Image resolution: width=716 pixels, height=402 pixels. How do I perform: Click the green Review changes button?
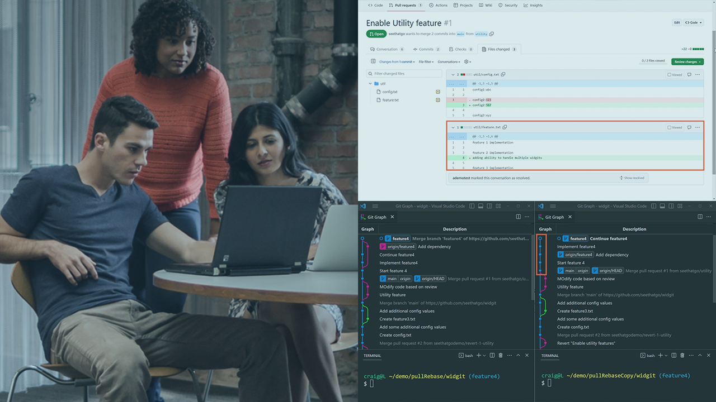click(x=687, y=62)
